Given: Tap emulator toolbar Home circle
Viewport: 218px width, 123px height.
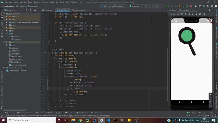Looking at the screenshot, I should (x=193, y=14).
